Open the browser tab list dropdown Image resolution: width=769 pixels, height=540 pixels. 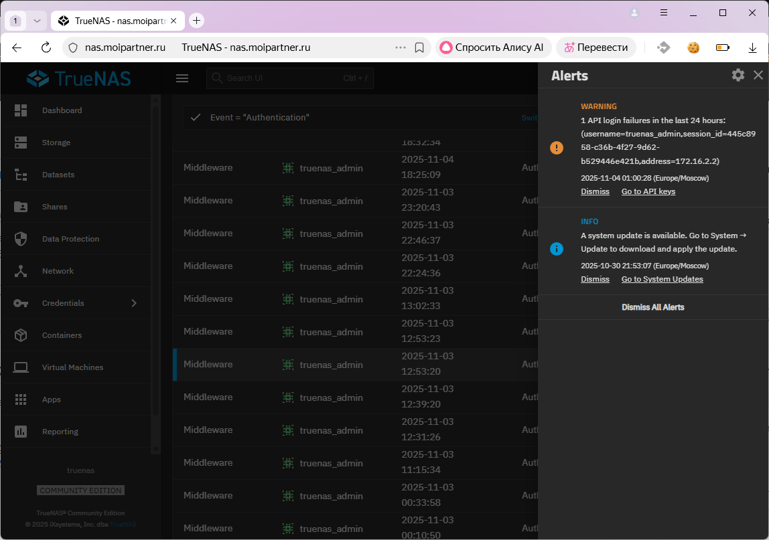(38, 21)
